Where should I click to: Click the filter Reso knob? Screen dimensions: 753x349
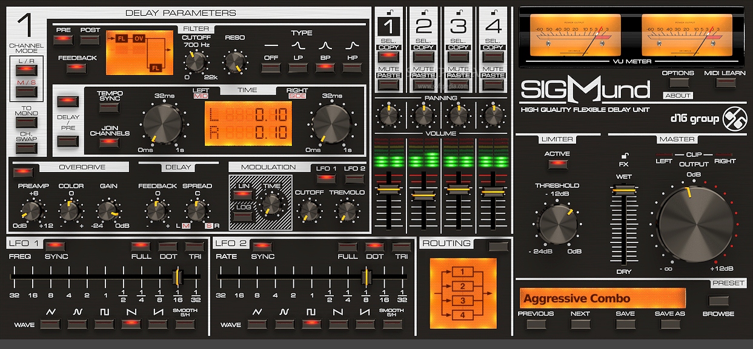(x=234, y=61)
